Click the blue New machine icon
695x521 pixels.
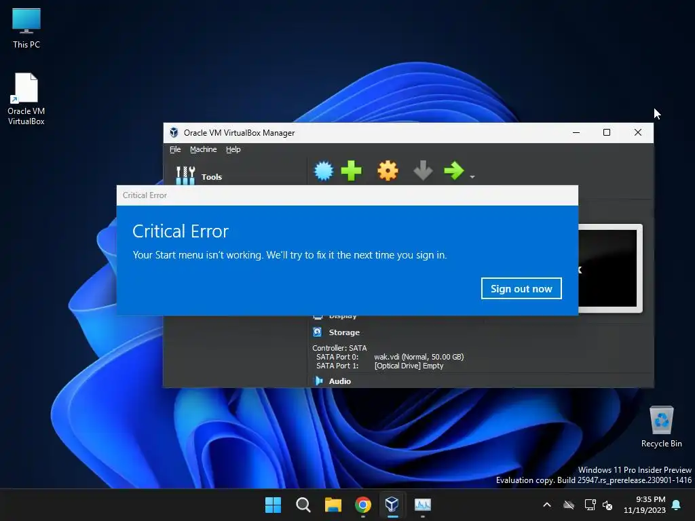click(324, 170)
